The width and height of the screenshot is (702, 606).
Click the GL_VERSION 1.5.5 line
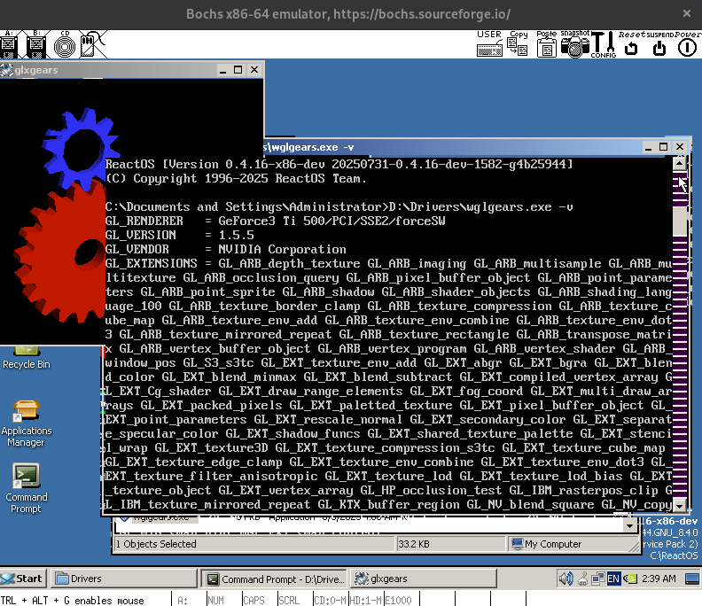[x=180, y=235]
